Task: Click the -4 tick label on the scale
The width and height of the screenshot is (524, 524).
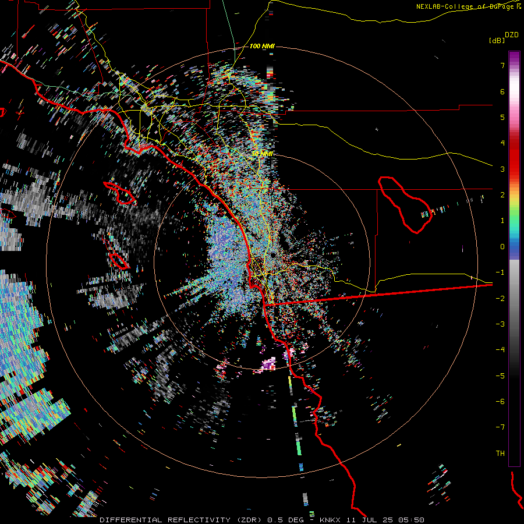Action: click(x=500, y=349)
